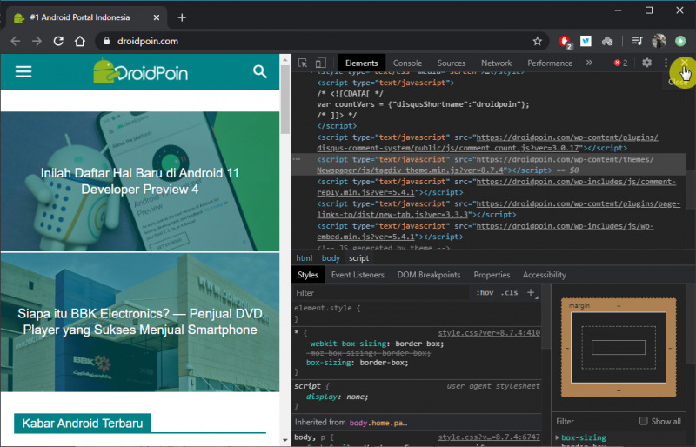Click the webpage vertical scrollbar thumb
Image resolution: width=696 pixels, height=447 pixels.
(x=285, y=98)
